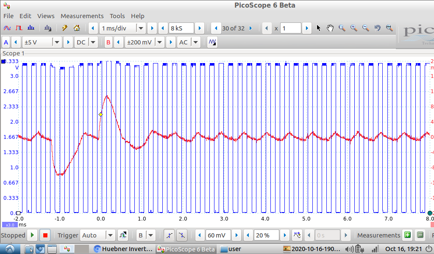Expand the ±200 mV range dropdown
The image size is (434, 254).
[160, 42]
